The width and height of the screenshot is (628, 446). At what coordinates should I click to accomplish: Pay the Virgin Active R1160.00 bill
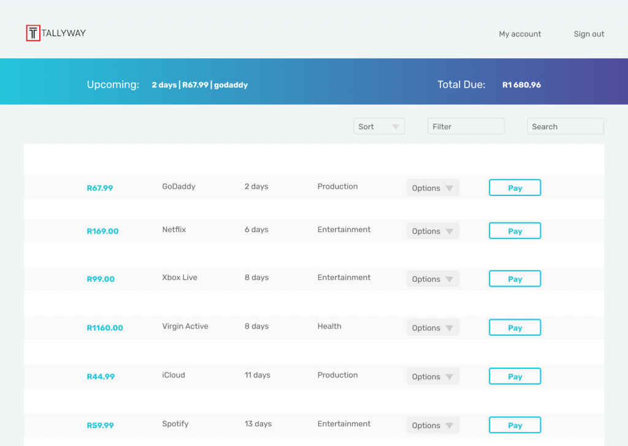[515, 328]
